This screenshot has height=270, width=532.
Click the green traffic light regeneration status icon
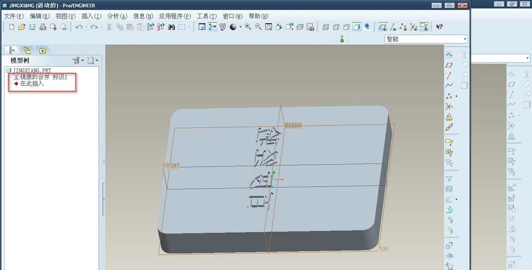pos(342,39)
